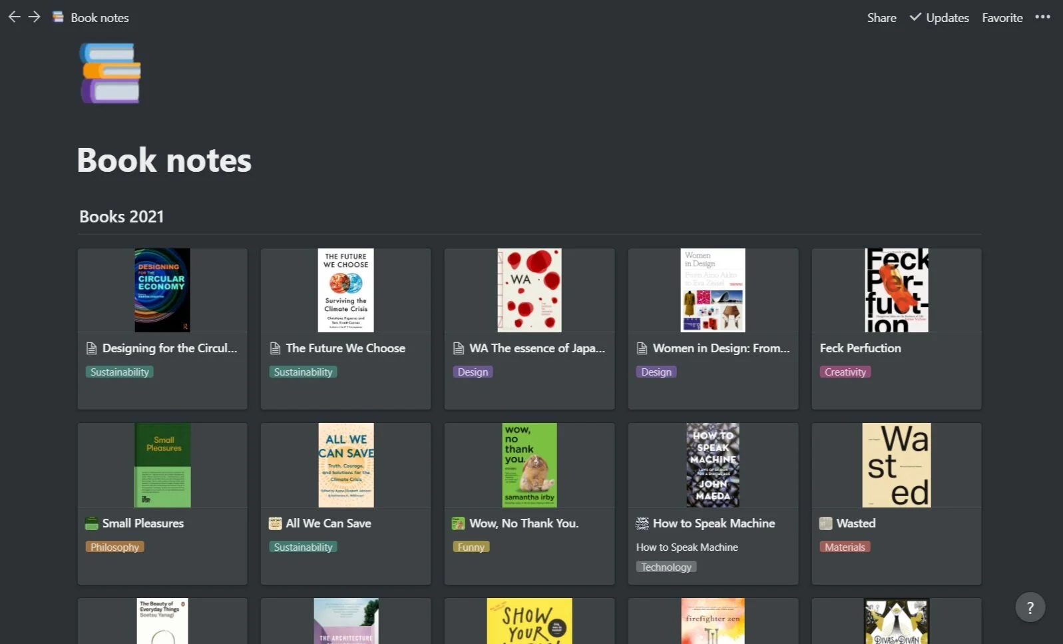1063x644 pixels.
Task: Click page icon next to Designing for the Circular
Action: (92, 348)
